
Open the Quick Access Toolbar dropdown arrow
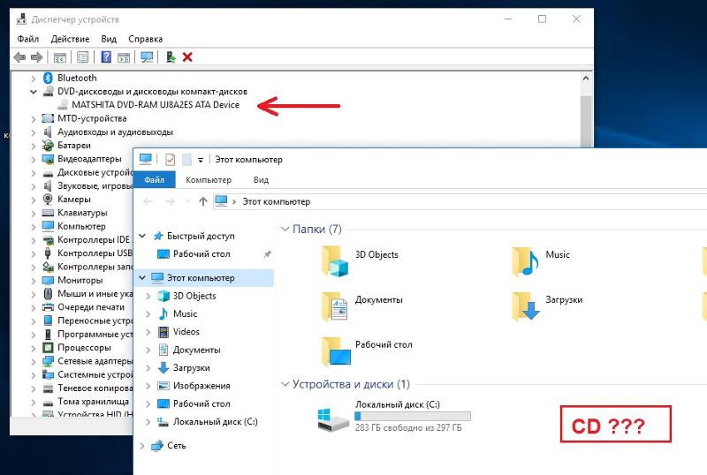pos(201,160)
